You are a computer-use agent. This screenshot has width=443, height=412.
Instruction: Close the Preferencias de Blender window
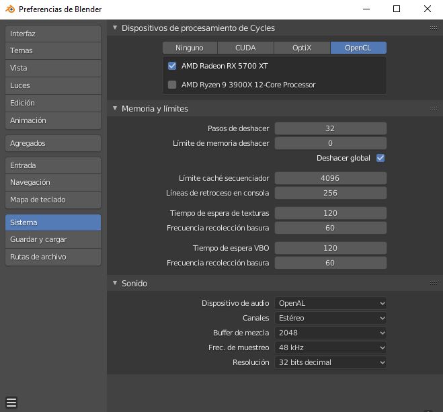pyautogui.click(x=428, y=9)
